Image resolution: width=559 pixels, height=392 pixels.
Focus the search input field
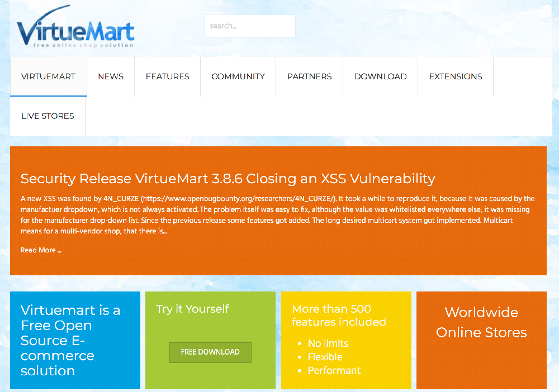[250, 26]
